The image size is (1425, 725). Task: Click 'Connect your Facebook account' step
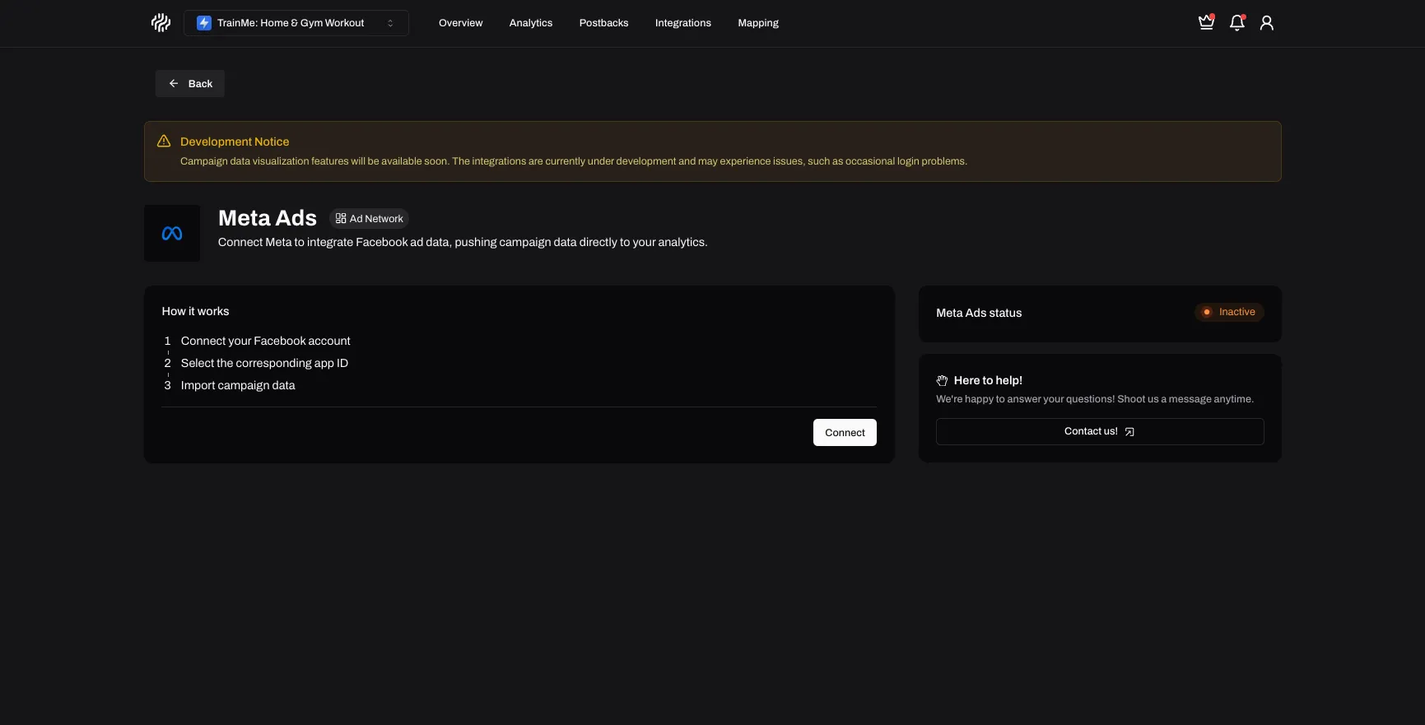265,341
